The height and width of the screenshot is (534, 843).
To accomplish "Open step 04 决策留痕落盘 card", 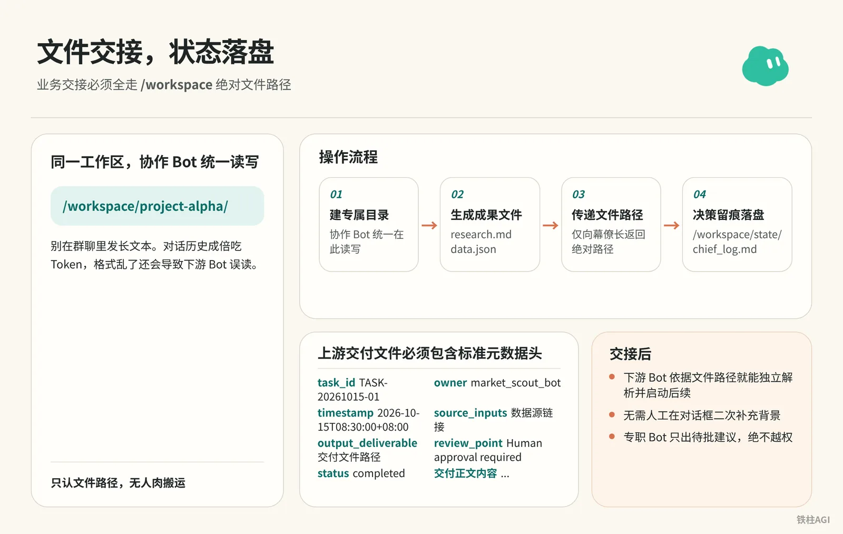I will click(737, 225).
